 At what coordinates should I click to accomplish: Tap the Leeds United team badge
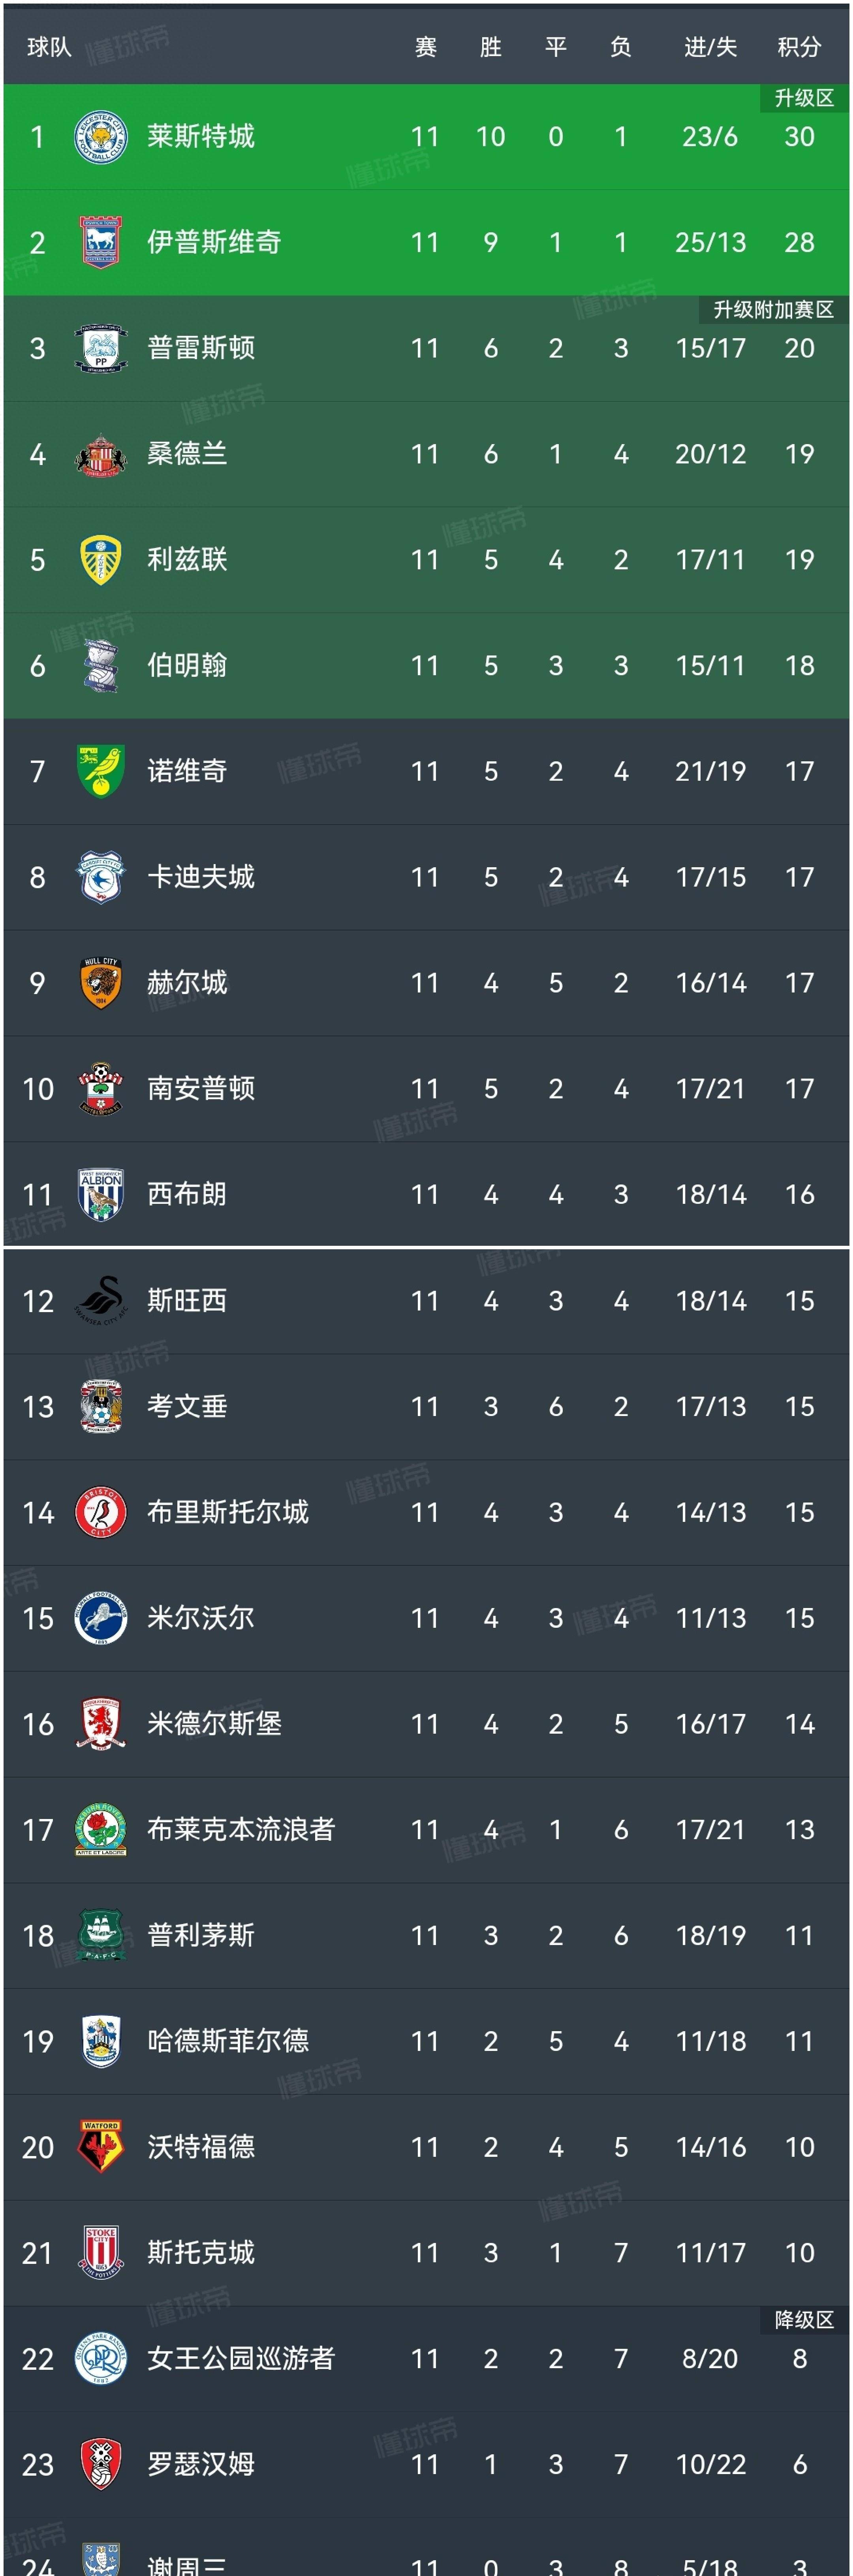click(100, 560)
